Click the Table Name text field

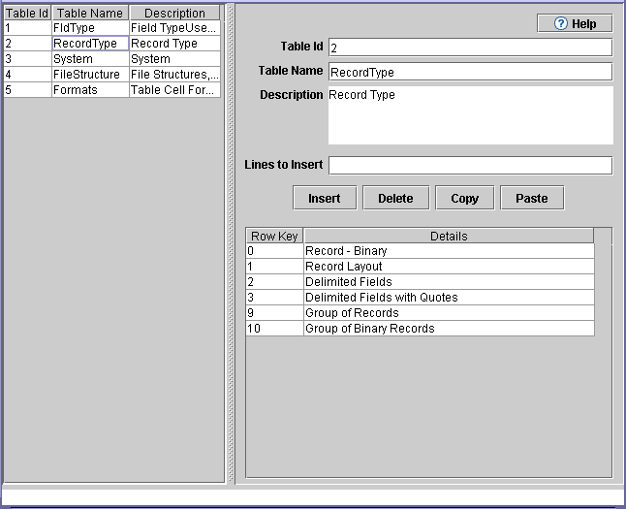(470, 72)
